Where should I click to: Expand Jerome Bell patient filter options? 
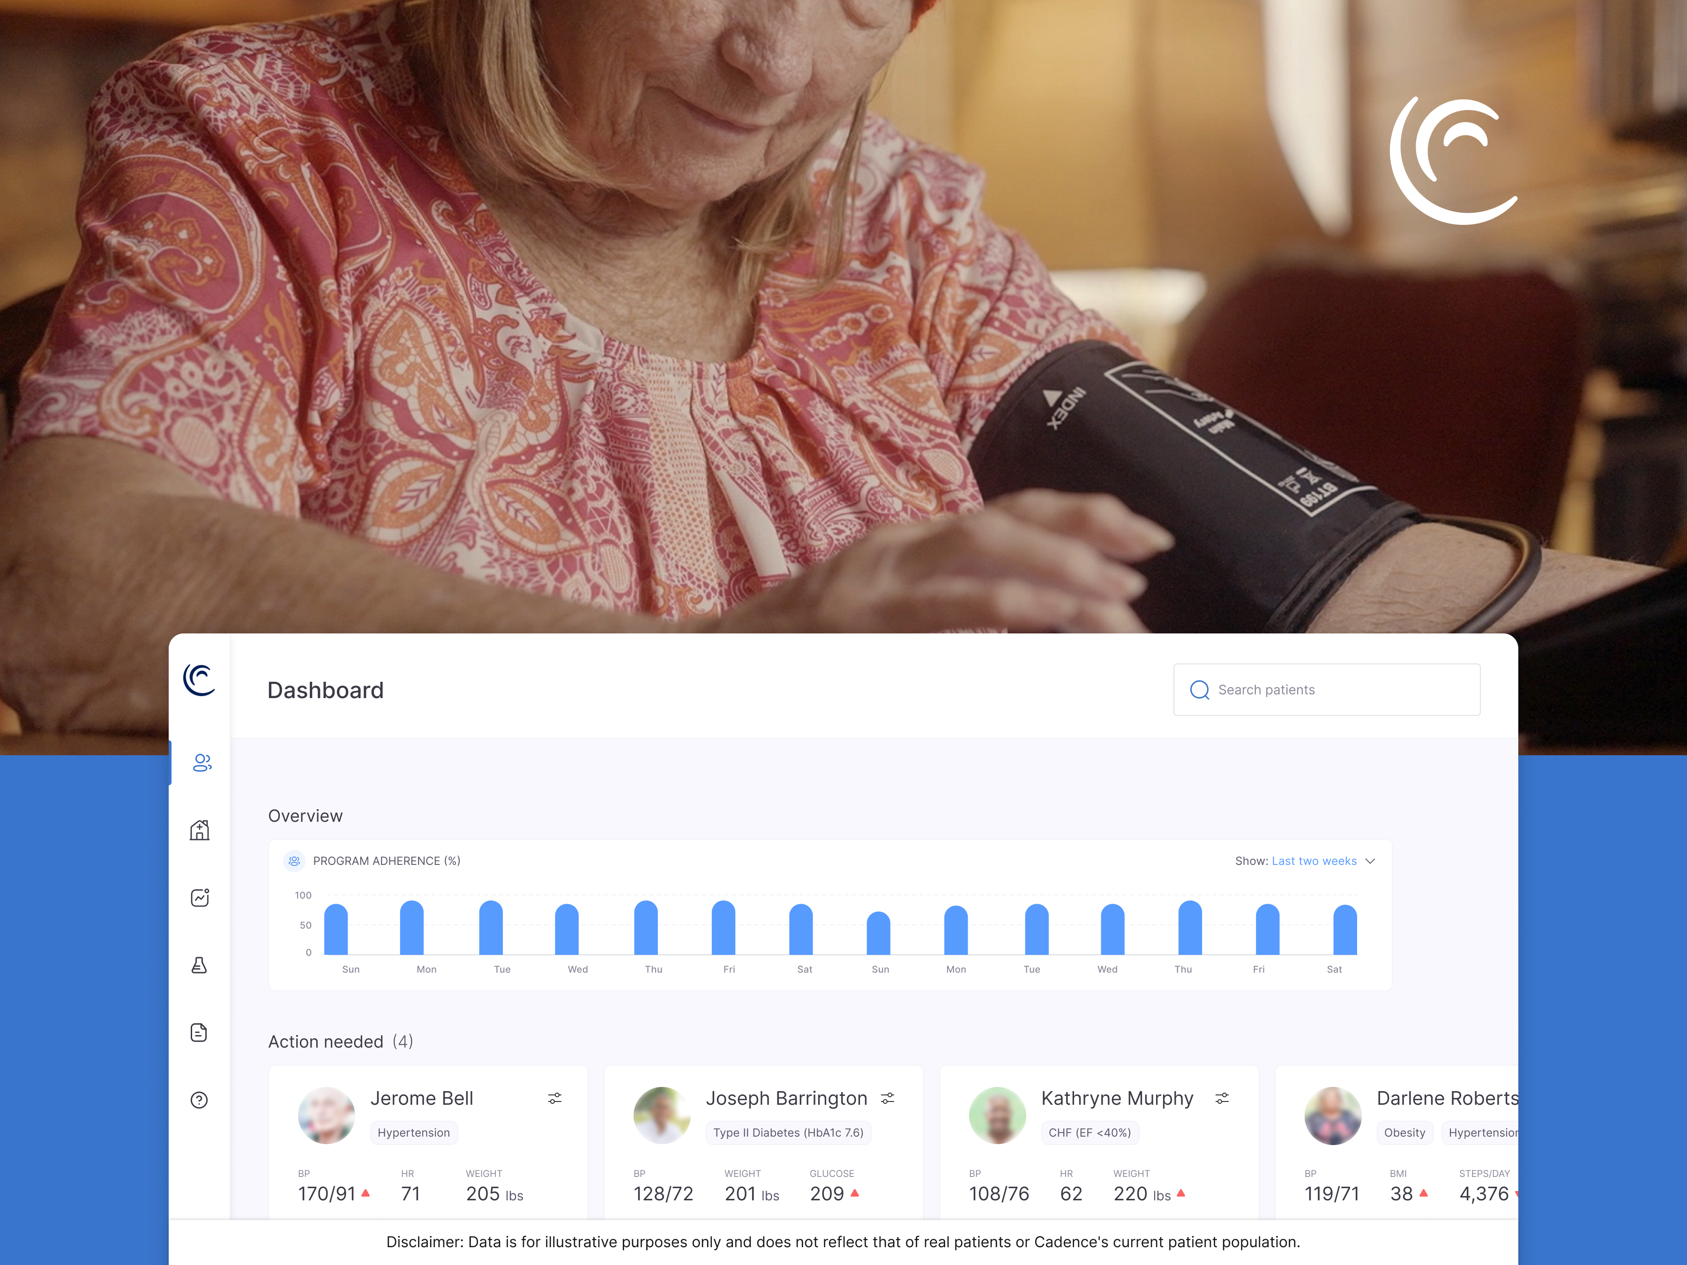(558, 1098)
